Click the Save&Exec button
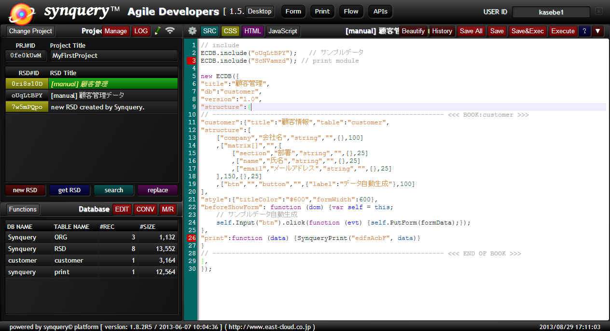The height and width of the screenshot is (331, 610). pyautogui.click(x=527, y=31)
